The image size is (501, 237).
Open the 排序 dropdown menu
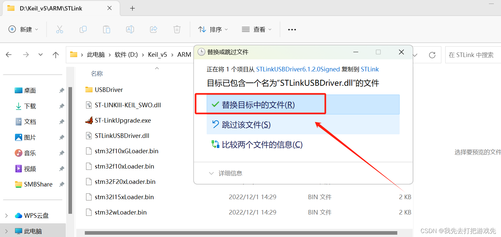tap(213, 29)
